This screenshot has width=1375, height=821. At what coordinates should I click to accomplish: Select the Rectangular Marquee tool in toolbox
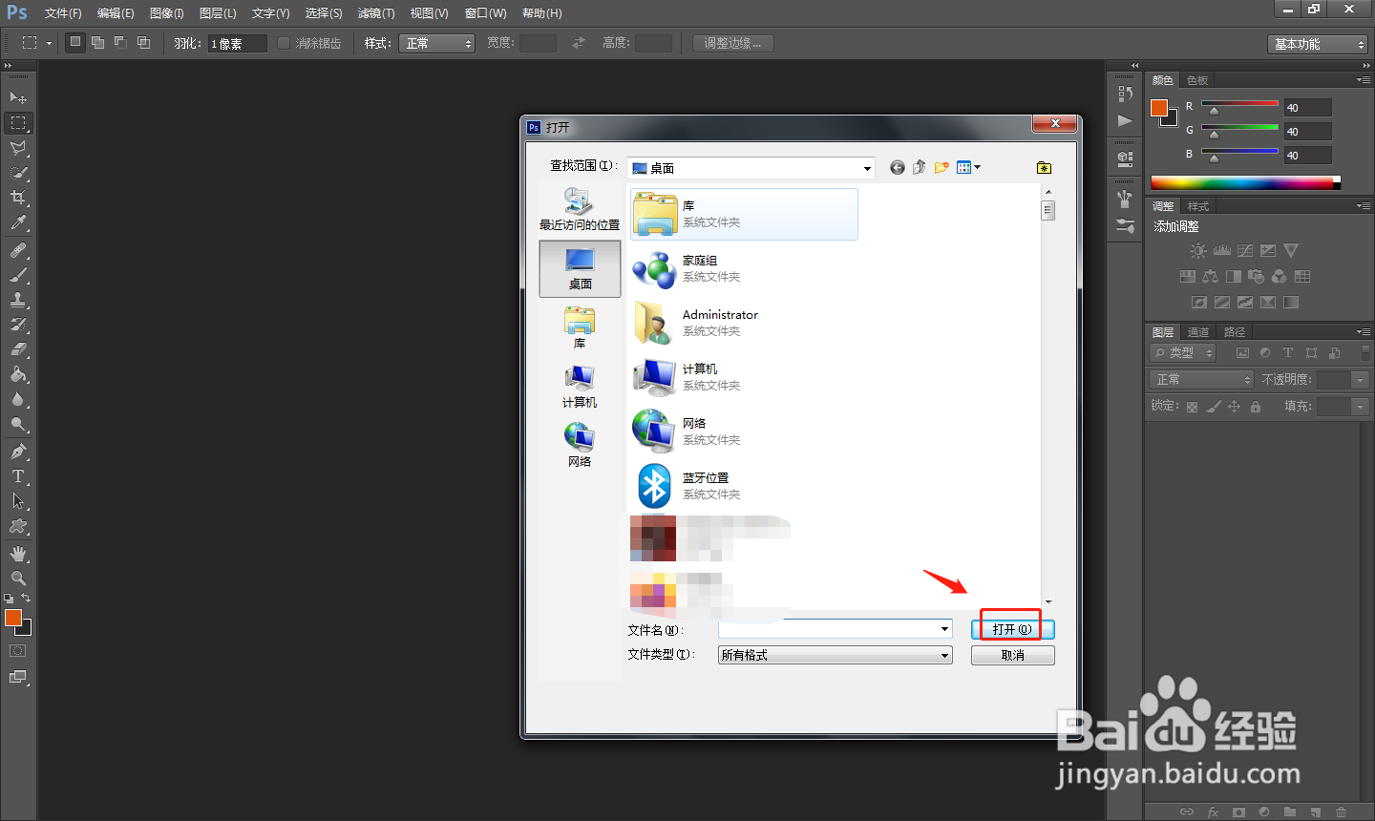[18, 123]
